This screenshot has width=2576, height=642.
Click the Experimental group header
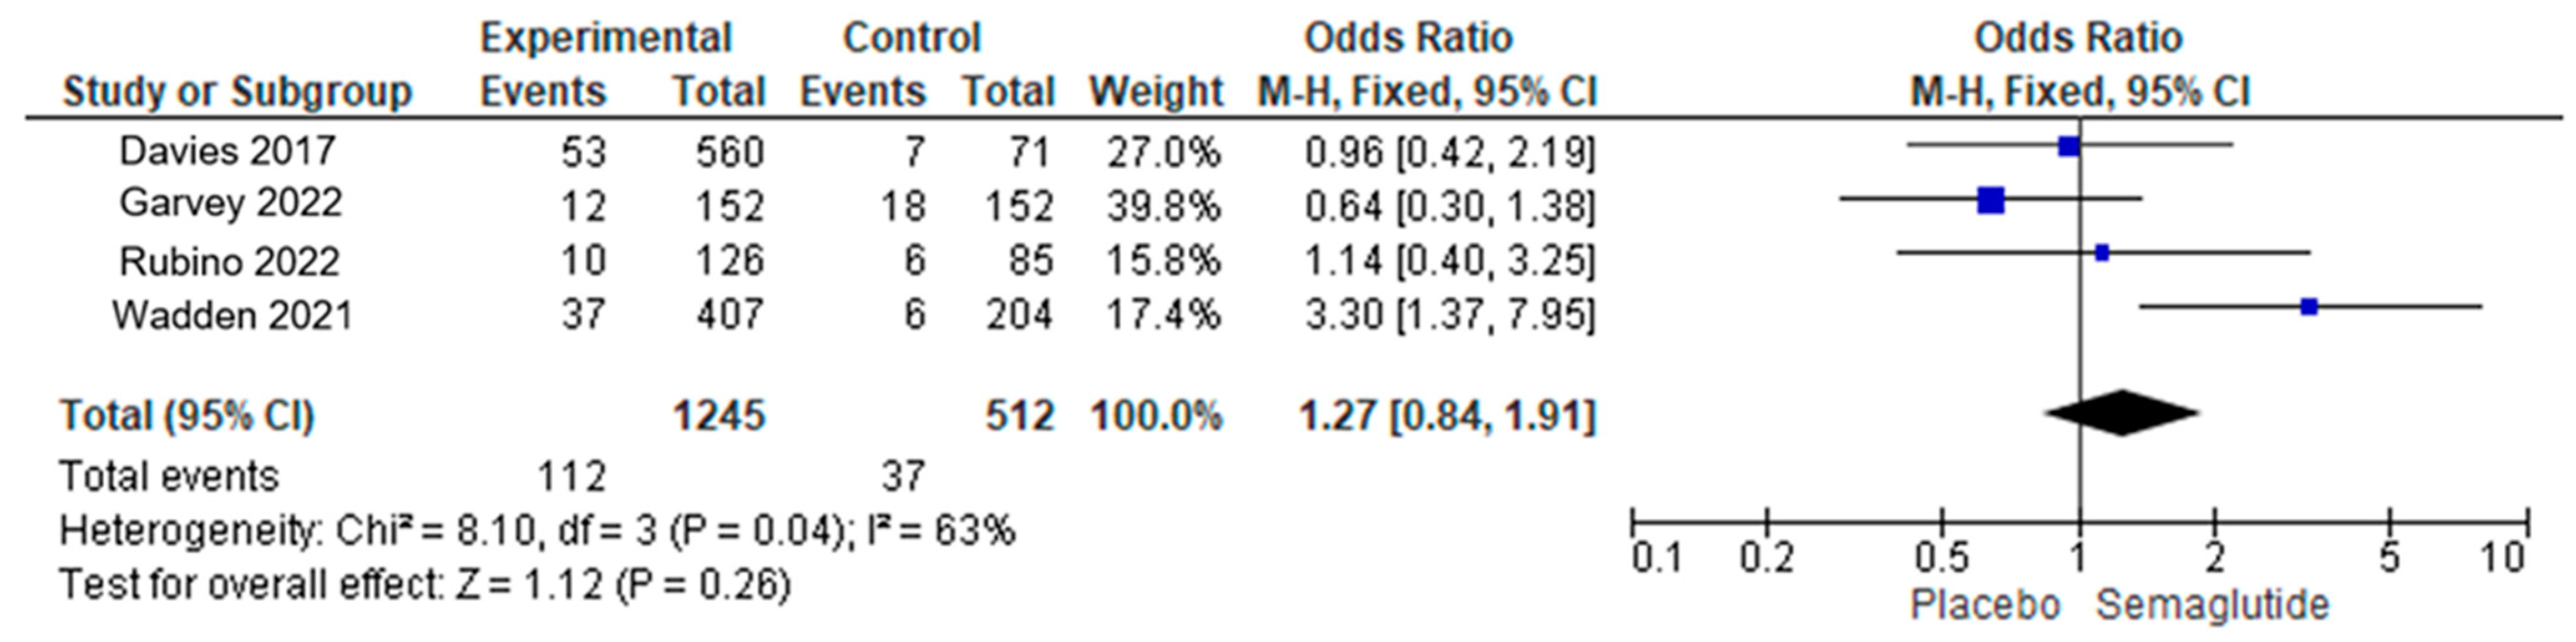(606, 38)
